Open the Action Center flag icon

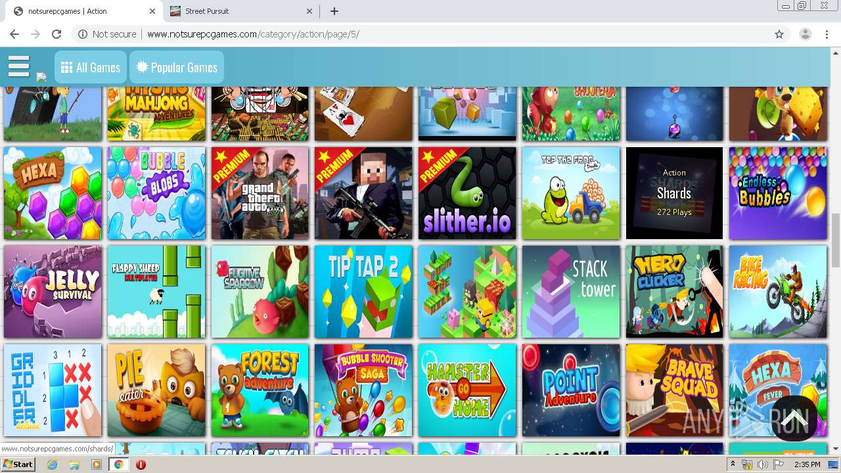point(779,464)
